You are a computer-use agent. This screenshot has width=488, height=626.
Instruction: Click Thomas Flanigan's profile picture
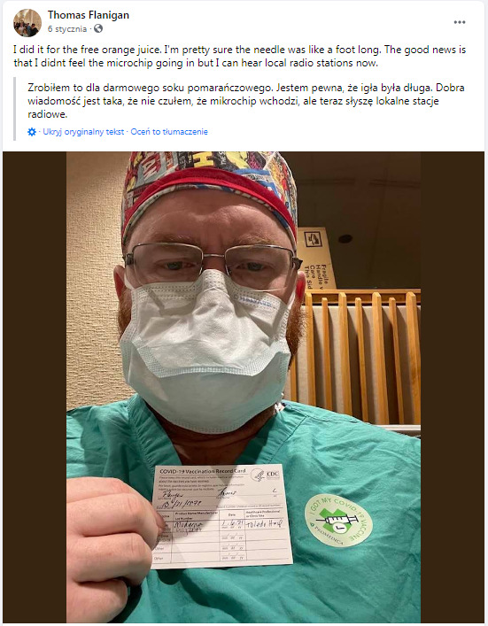(27, 23)
